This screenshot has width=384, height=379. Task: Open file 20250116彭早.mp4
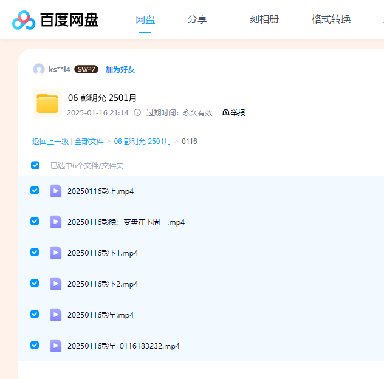[100, 315]
